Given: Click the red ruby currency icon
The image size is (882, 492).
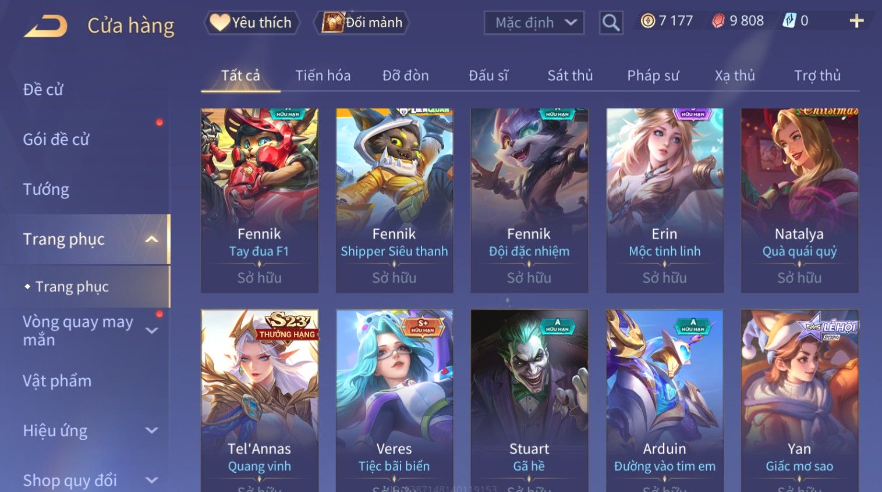Looking at the screenshot, I should point(718,21).
